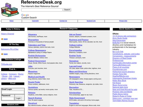Open Ask an Expert category
The width and height of the screenshot is (143, 107).
(x=75, y=34)
